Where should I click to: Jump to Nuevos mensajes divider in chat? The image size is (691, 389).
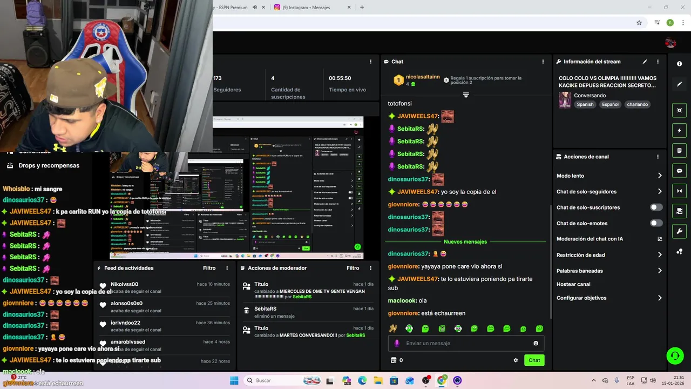pos(465,242)
